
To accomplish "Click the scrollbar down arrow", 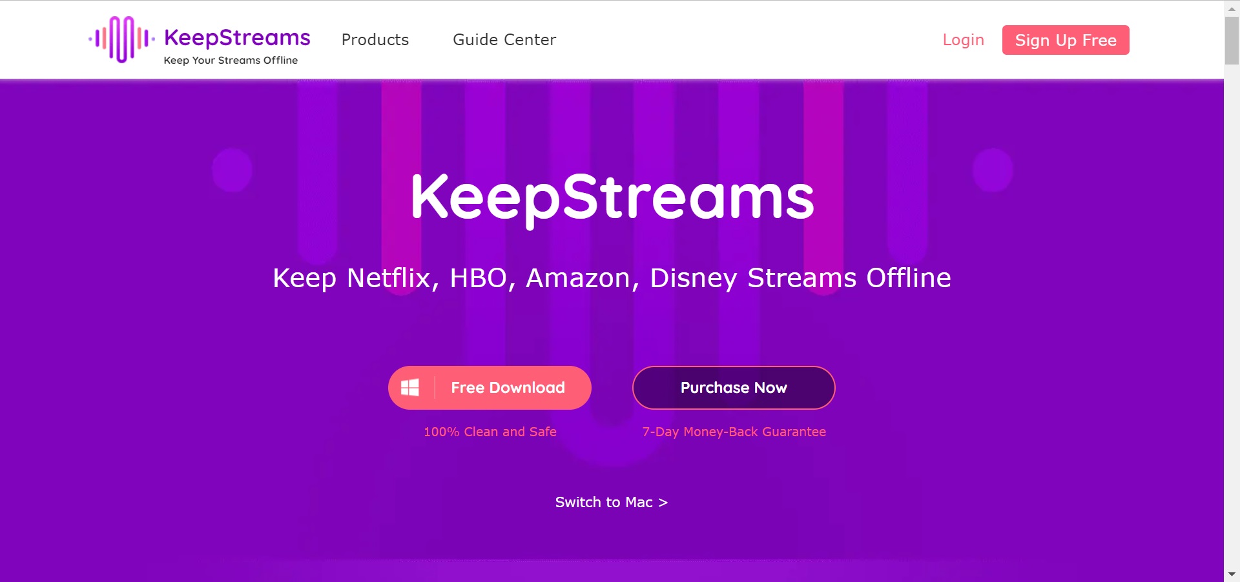I will (x=1232, y=574).
